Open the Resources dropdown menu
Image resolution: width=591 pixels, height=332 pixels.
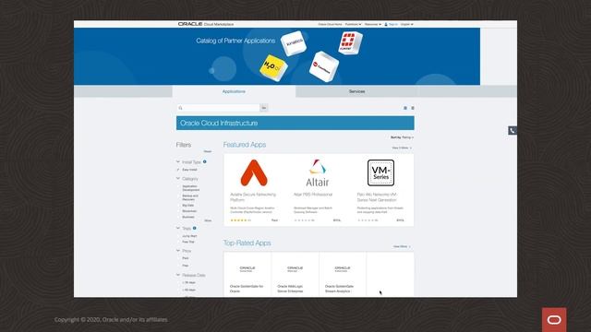(x=373, y=24)
